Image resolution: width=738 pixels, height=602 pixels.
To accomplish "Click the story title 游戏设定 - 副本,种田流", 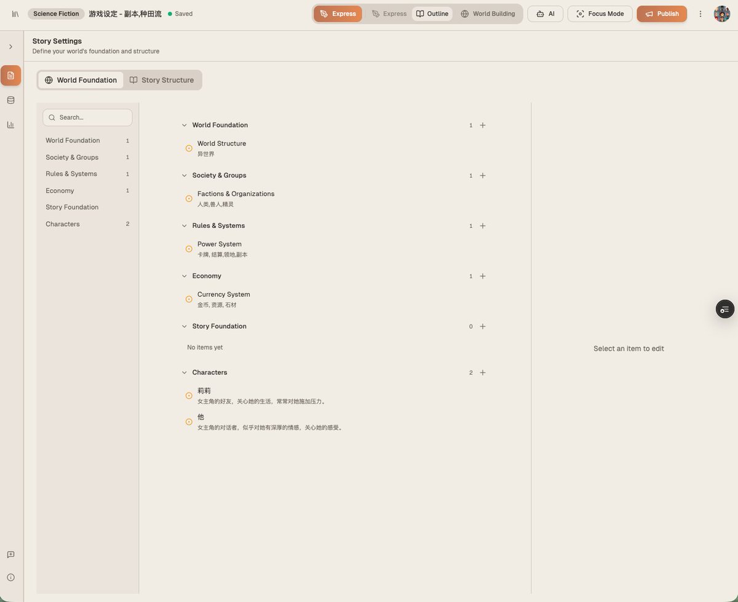I will coord(125,14).
